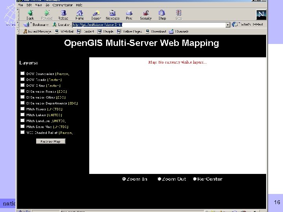Toggle Shaded Relief layer checkbox
283x212 pixels.
click(x=22, y=132)
